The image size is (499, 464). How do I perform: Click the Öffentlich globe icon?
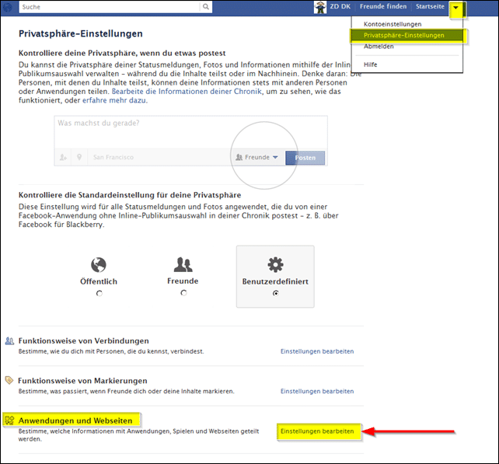(x=99, y=265)
